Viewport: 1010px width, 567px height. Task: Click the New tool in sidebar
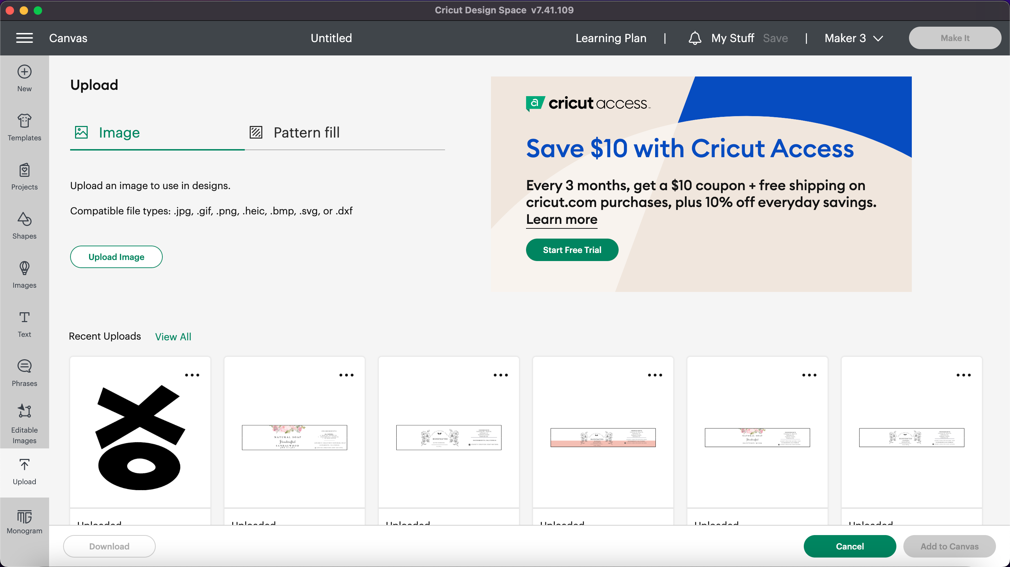tap(23, 78)
